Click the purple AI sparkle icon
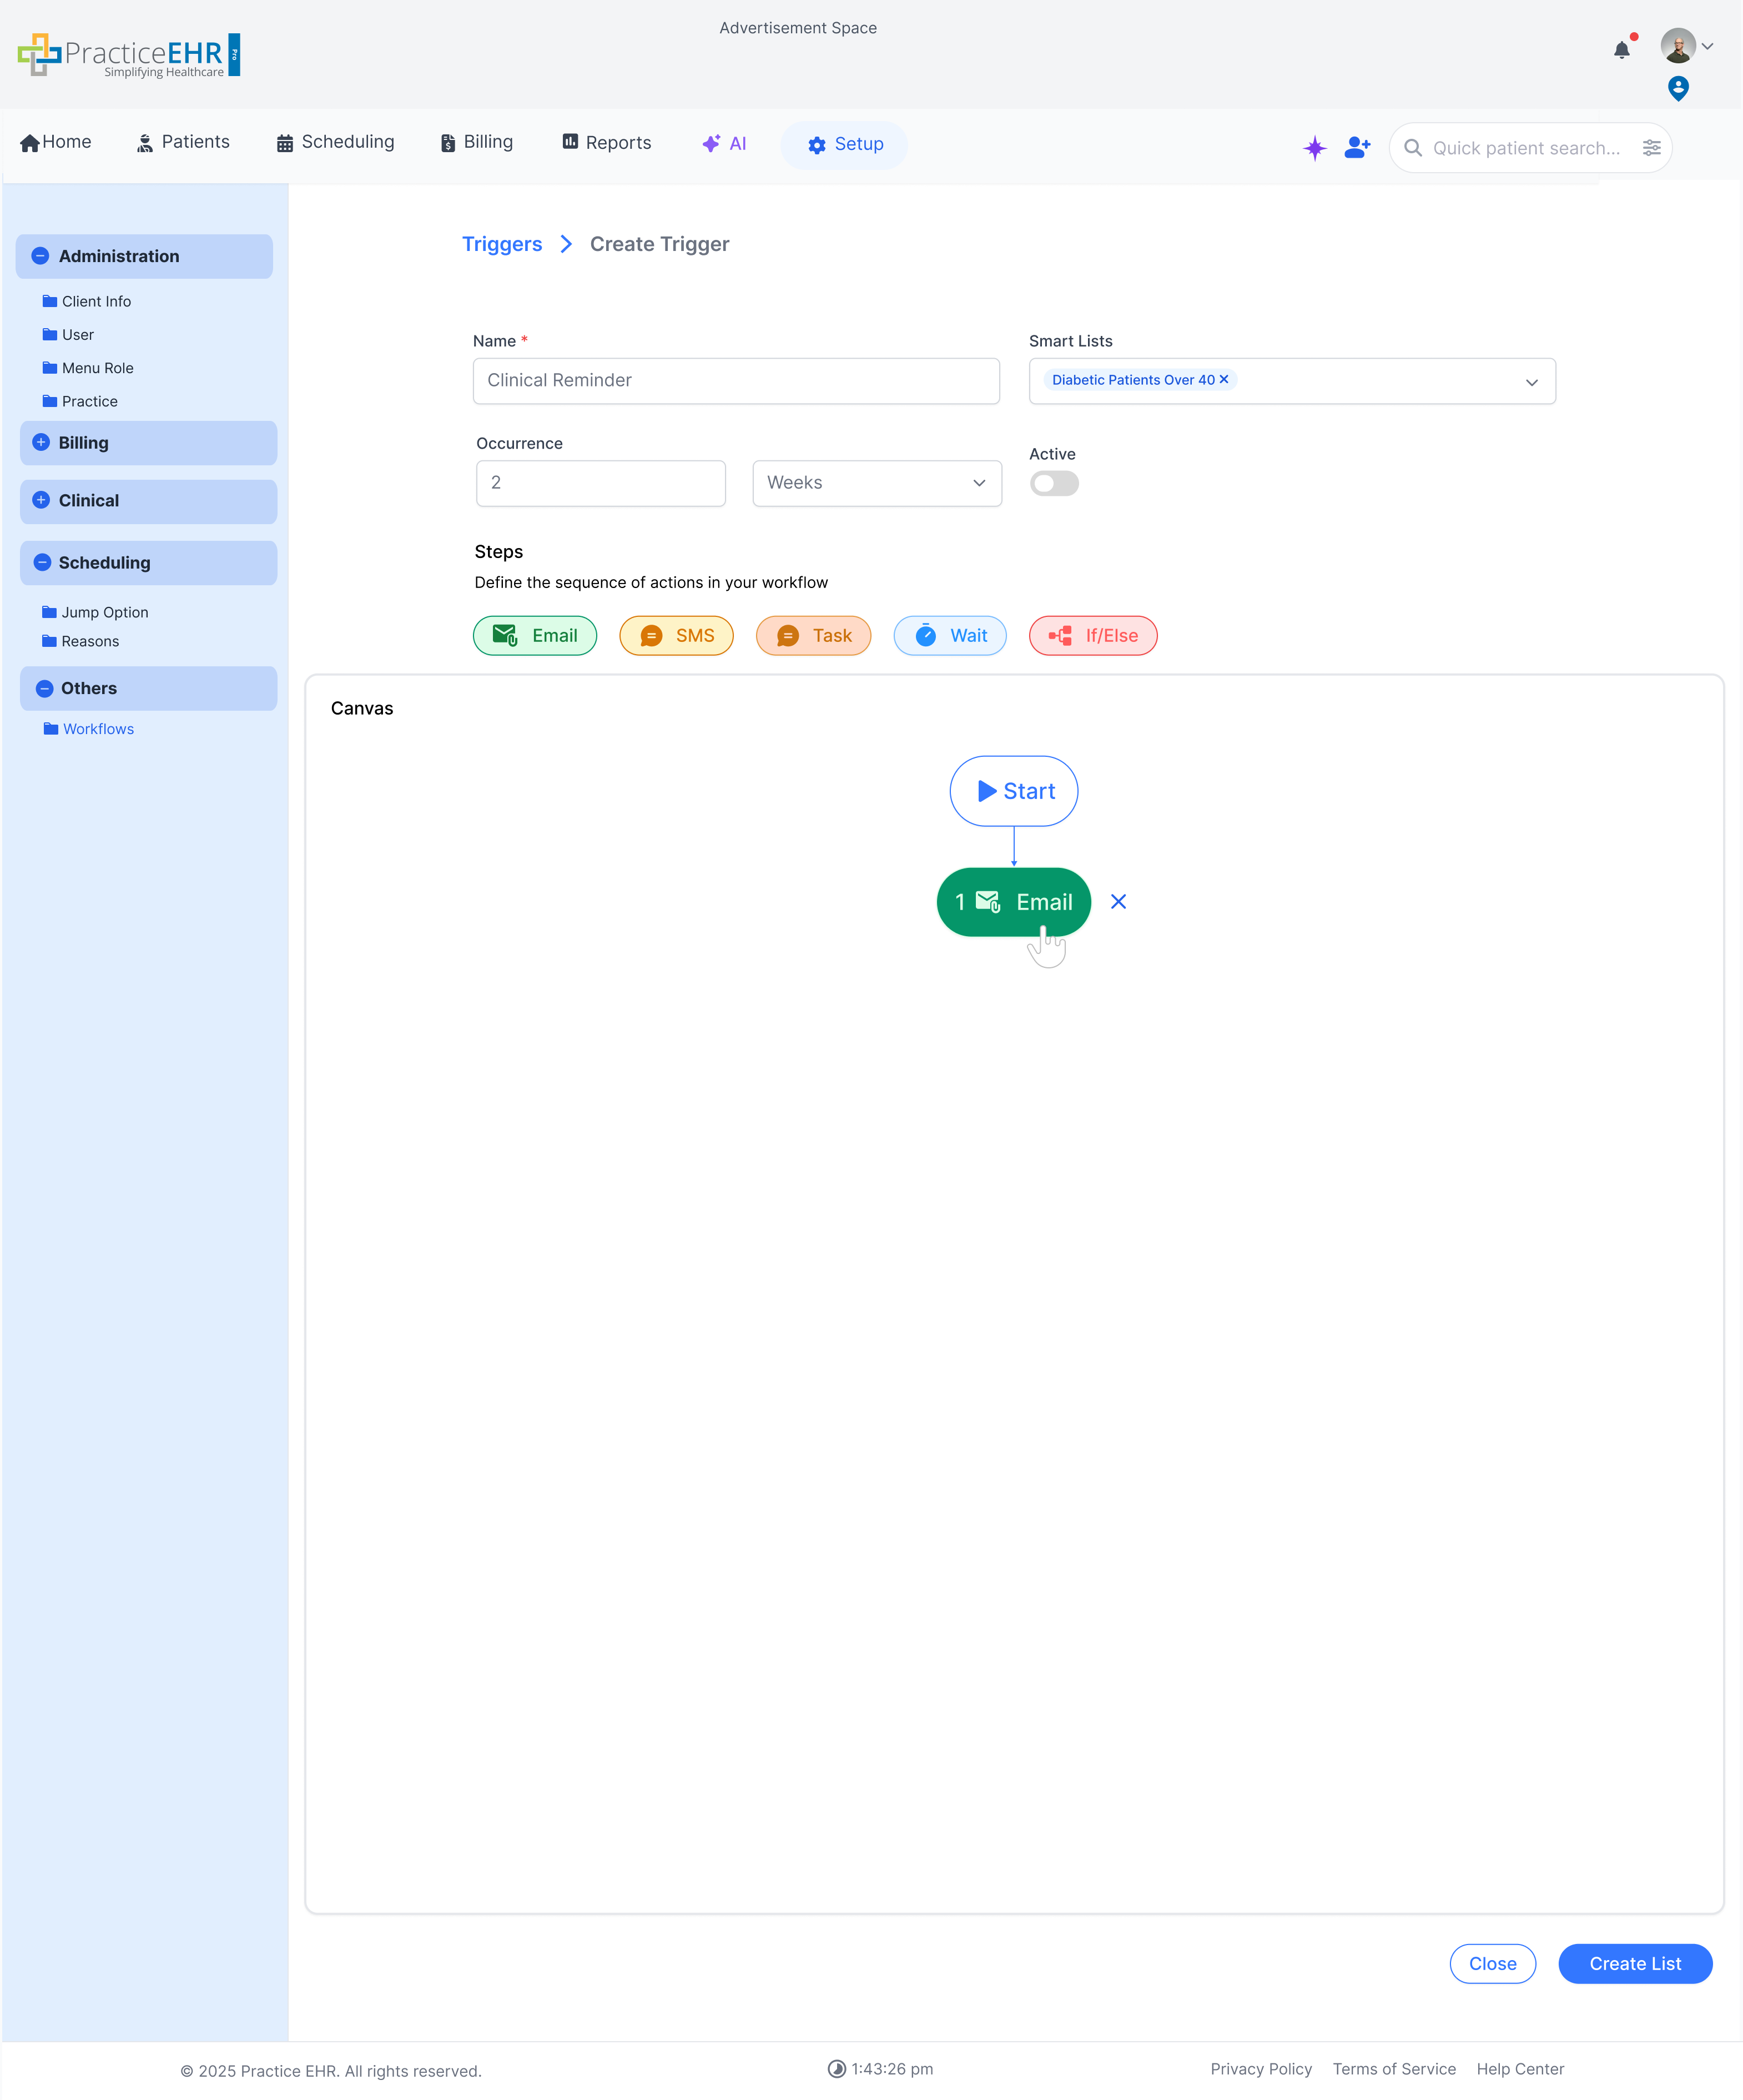Viewport: 1743px width, 2100px height. 1314,148
